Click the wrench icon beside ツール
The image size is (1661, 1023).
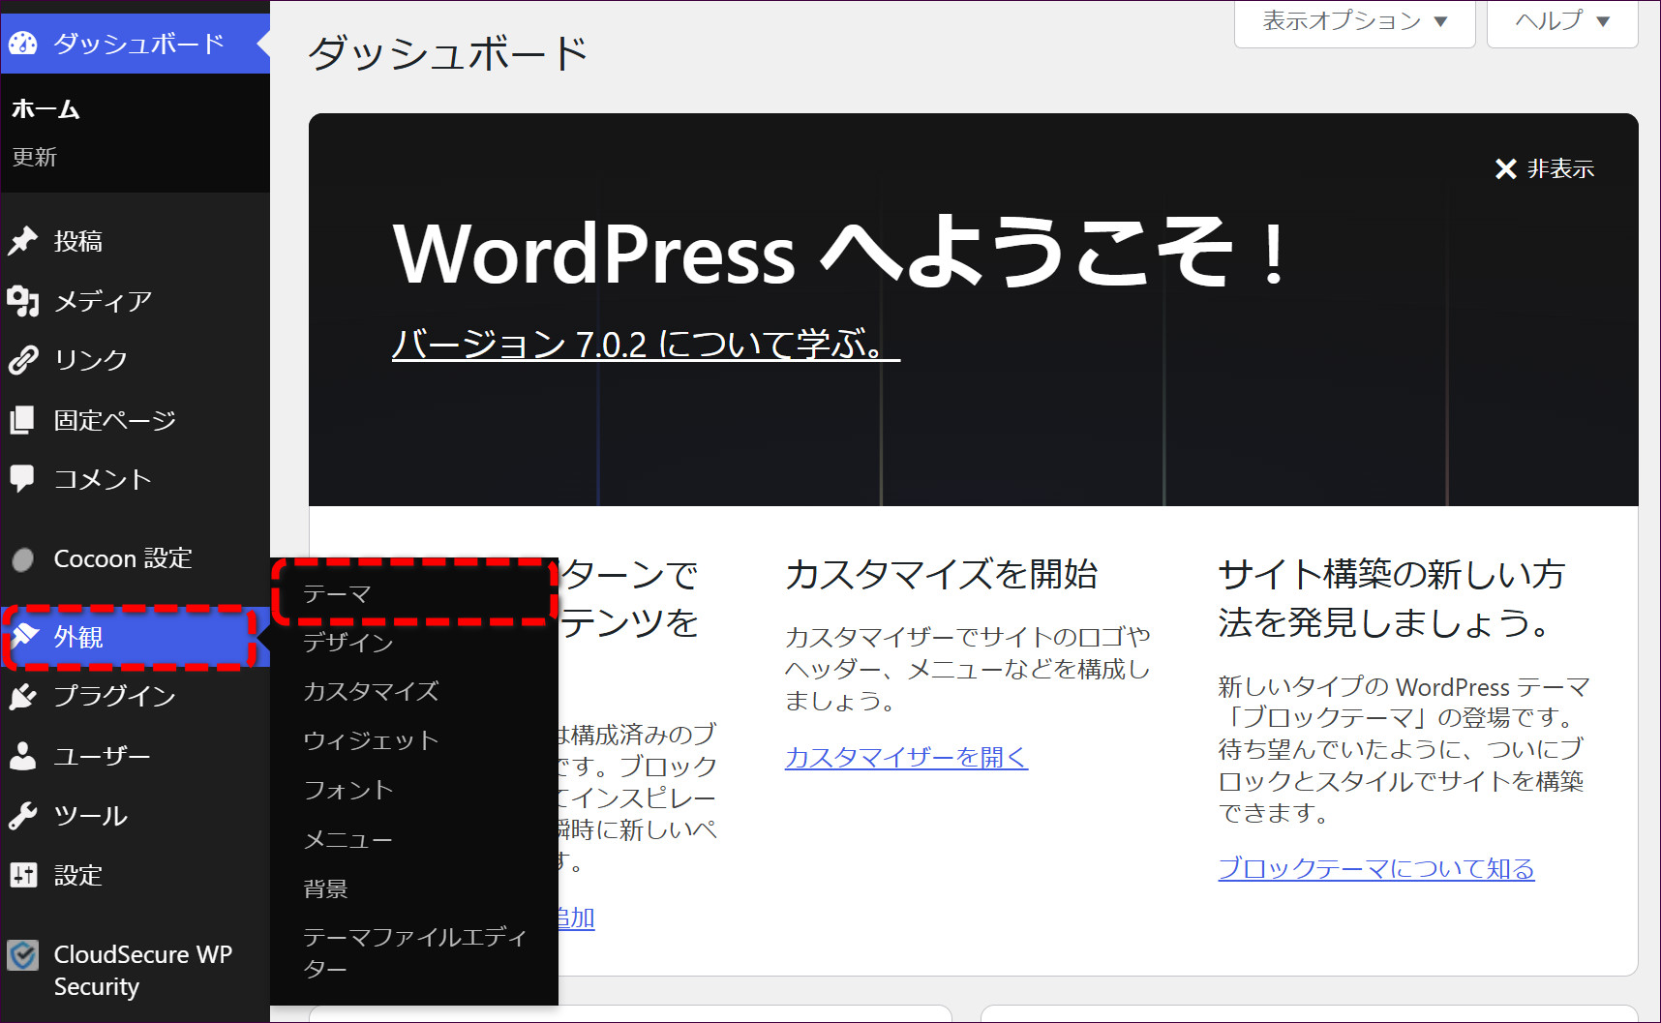(x=22, y=816)
